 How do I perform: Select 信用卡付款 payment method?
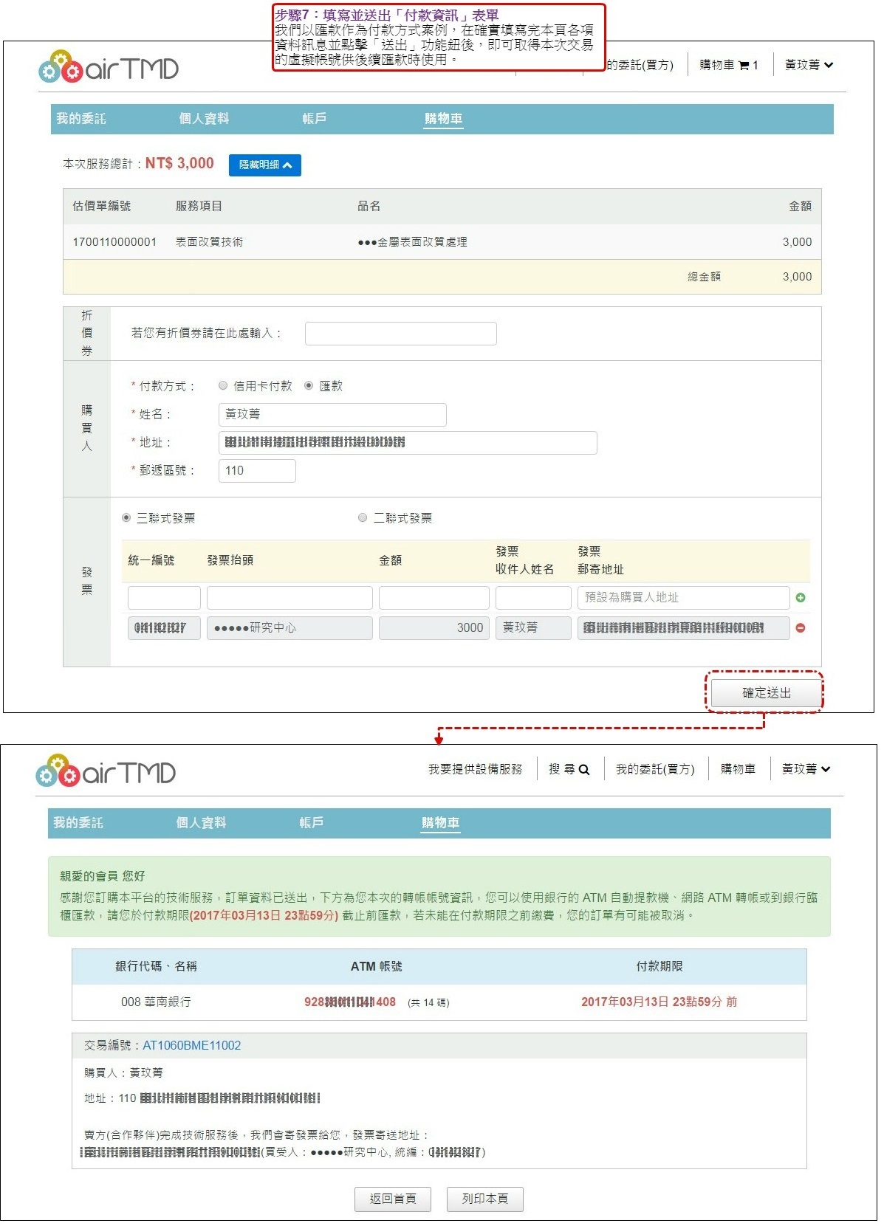pos(223,386)
